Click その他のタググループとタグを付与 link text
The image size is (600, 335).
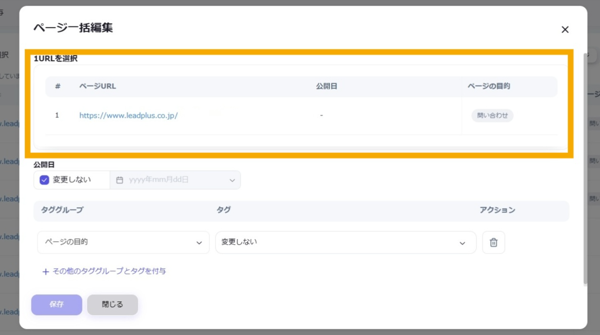point(109,271)
